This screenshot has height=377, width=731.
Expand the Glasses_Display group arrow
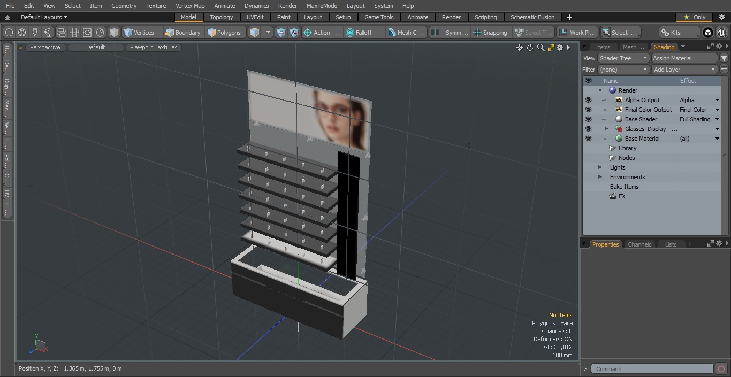pyautogui.click(x=606, y=129)
